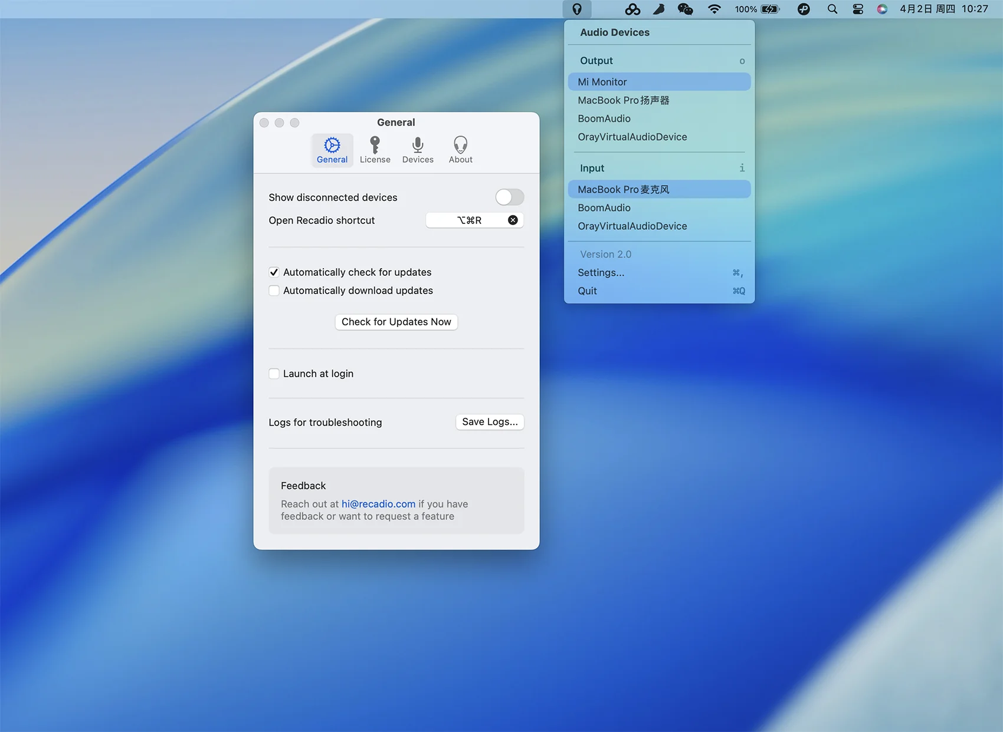The height and width of the screenshot is (732, 1003).
Task: Clear the Open Recadio shortcut
Action: [x=513, y=220]
